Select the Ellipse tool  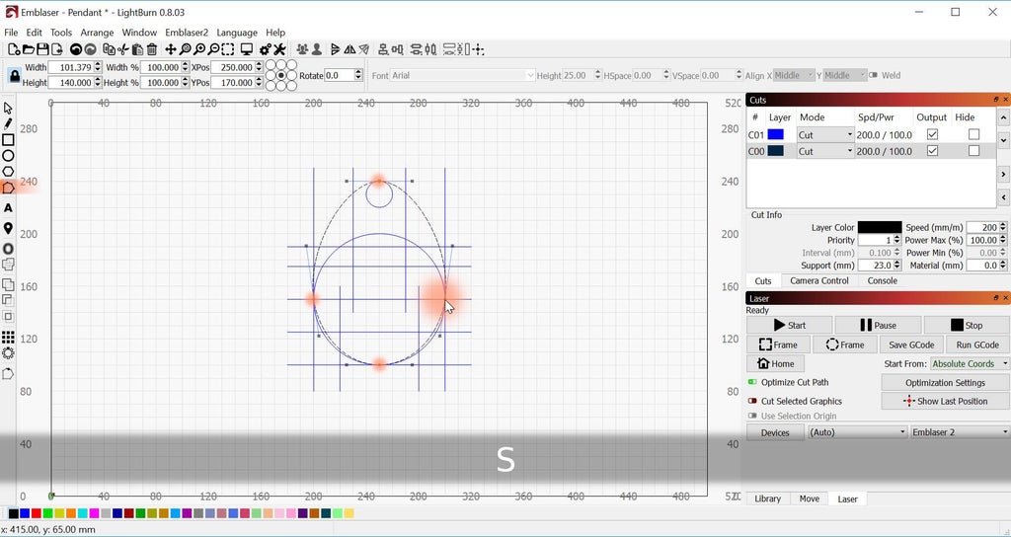point(8,155)
